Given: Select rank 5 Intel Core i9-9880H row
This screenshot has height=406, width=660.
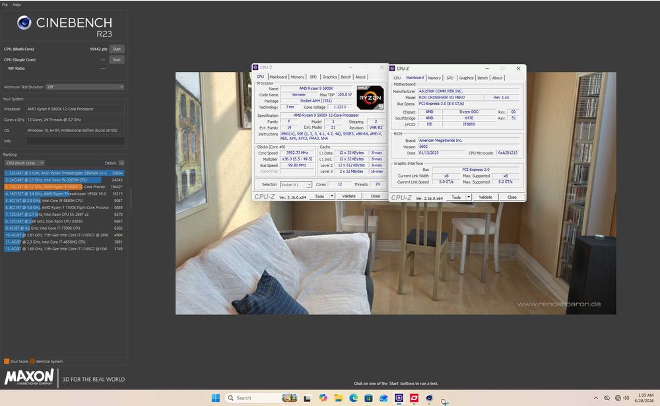Looking at the screenshot, I should [64, 201].
